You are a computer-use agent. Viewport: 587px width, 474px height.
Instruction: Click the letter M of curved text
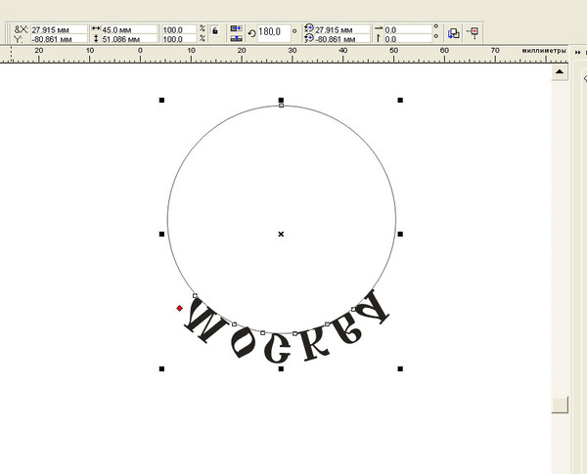[x=205, y=320]
